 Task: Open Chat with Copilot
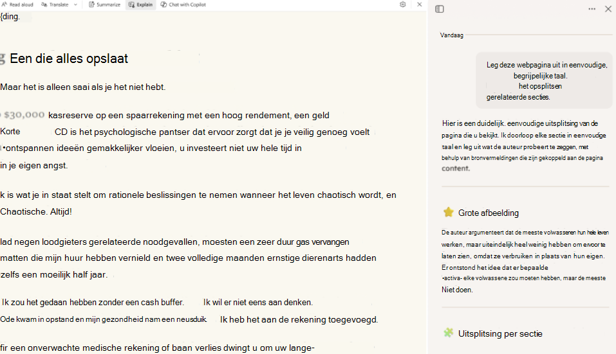click(183, 4)
